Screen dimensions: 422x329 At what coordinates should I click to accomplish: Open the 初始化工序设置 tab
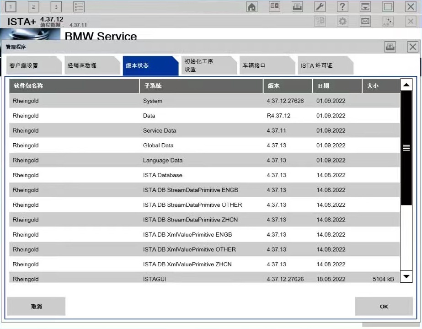tap(209, 65)
